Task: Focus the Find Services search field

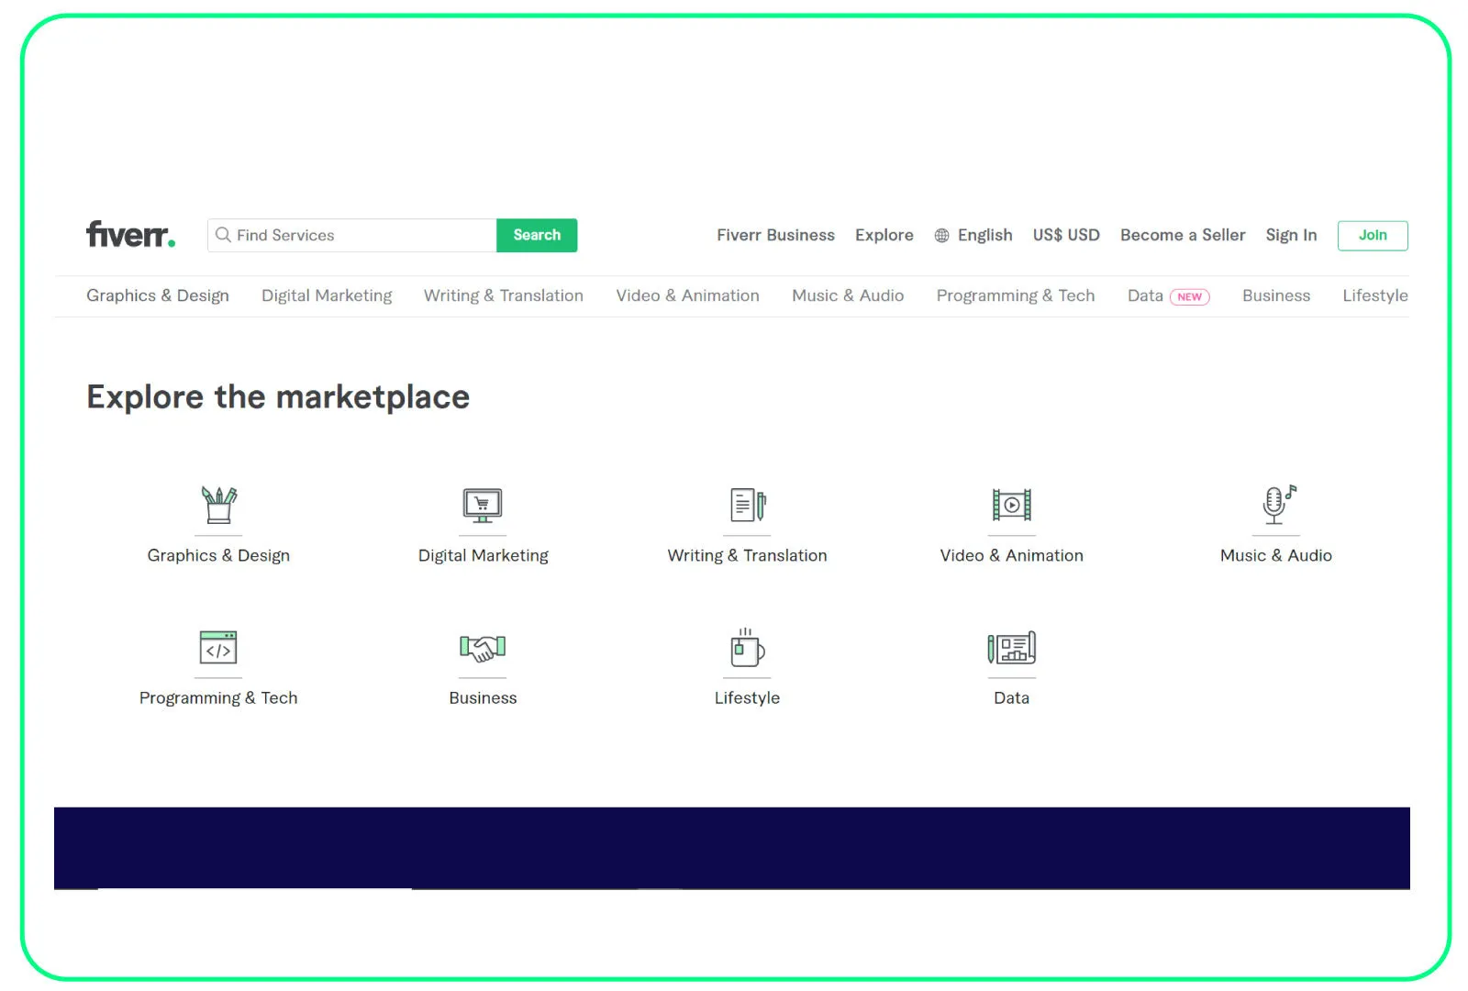Action: [x=352, y=235]
